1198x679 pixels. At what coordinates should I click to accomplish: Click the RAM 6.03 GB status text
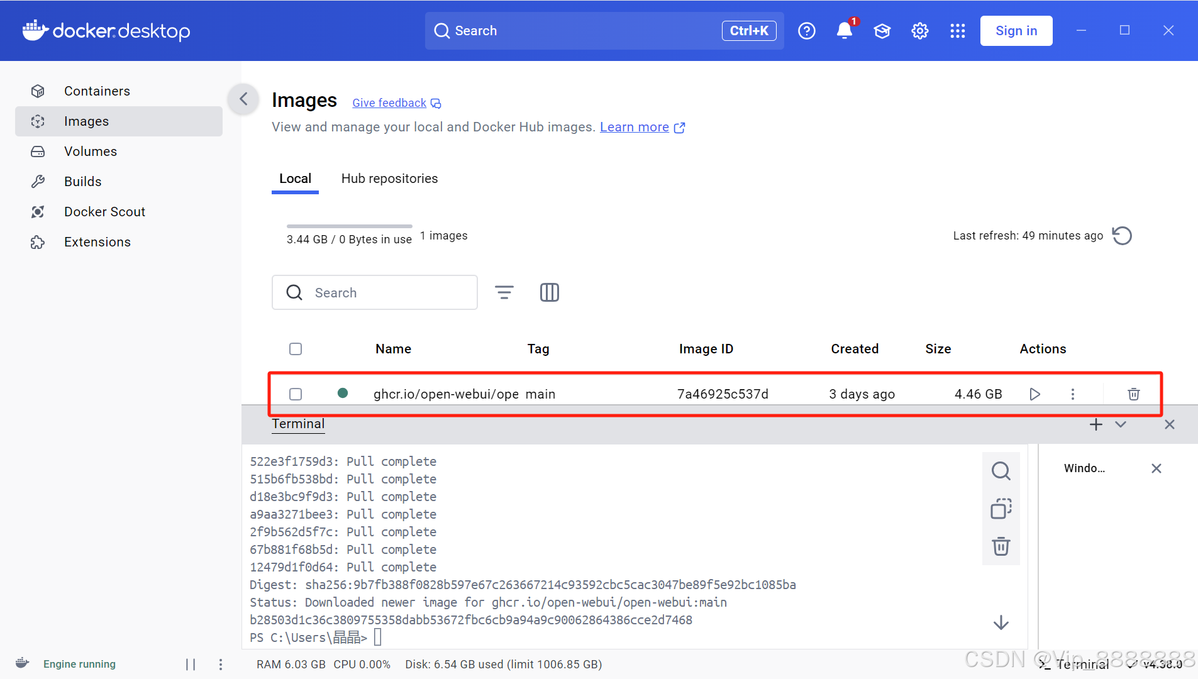click(x=291, y=665)
